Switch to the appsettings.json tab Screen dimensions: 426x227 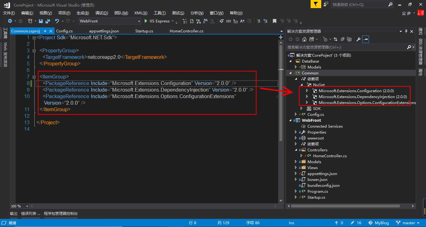pos(104,31)
